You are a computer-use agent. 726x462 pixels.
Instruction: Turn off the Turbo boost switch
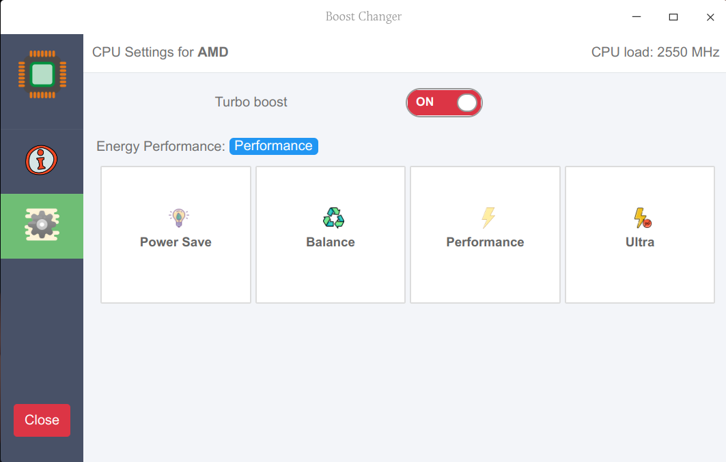pyautogui.click(x=444, y=102)
